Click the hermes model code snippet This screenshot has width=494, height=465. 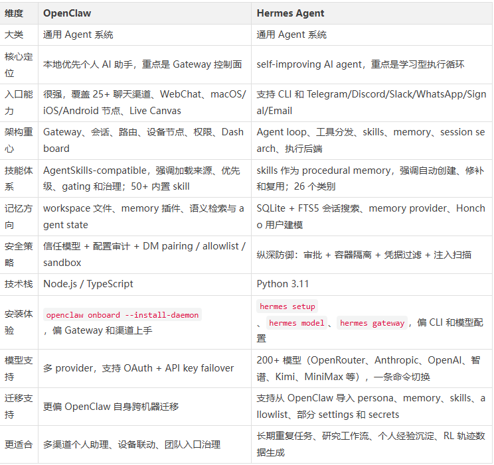pyautogui.click(x=296, y=323)
